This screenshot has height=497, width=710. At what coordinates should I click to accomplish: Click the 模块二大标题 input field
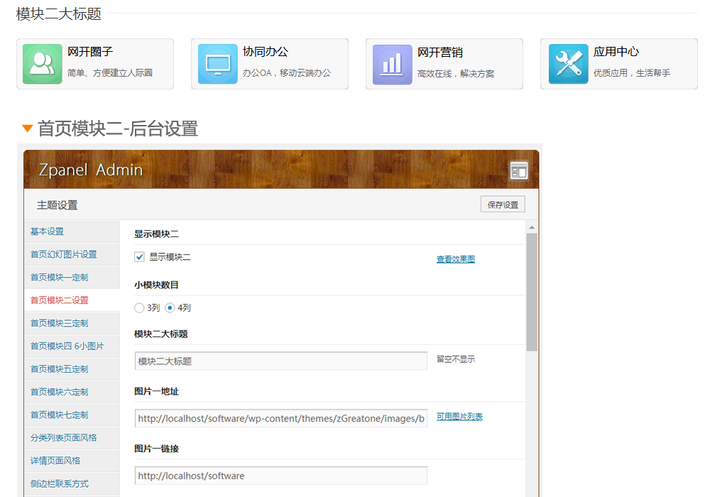280,361
